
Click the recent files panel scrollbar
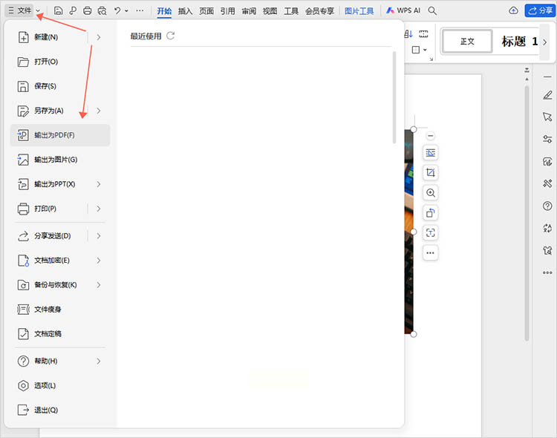[x=394, y=97]
